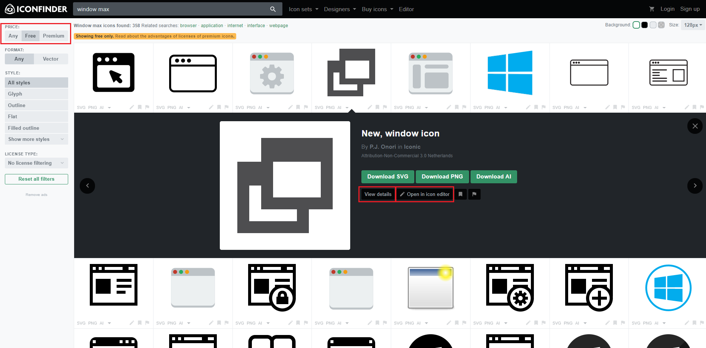The image size is (706, 348).
Task: Open related search application
Action: (212, 26)
